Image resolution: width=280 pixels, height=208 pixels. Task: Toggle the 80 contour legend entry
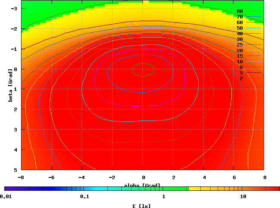240,11
